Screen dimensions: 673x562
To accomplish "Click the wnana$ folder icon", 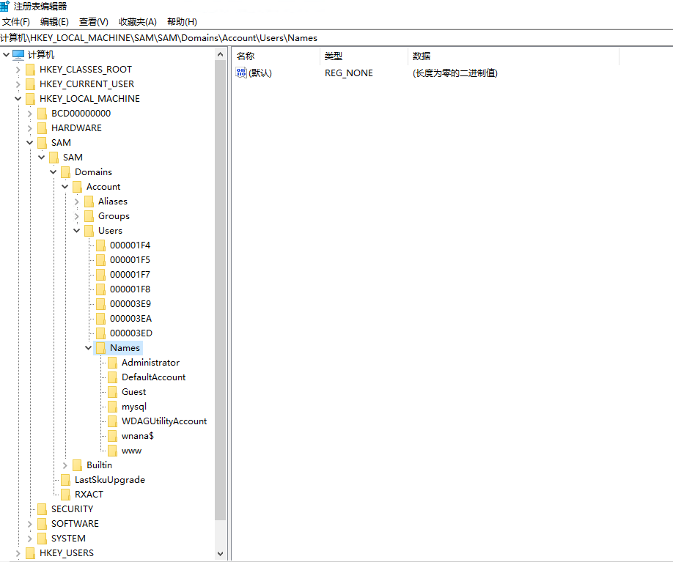I will coord(112,436).
